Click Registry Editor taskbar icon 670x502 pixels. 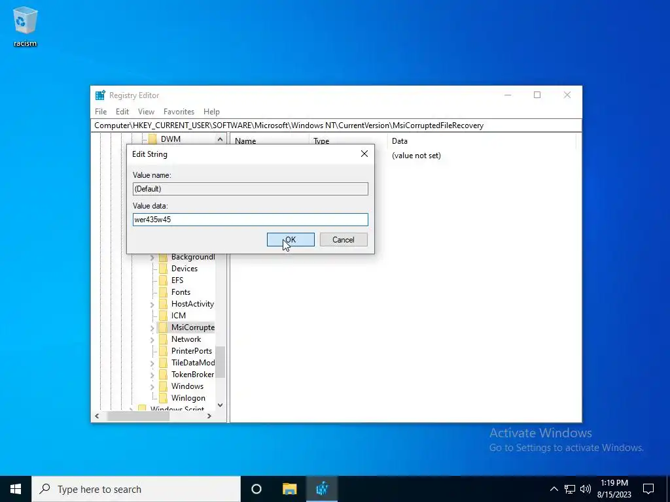tap(322, 489)
